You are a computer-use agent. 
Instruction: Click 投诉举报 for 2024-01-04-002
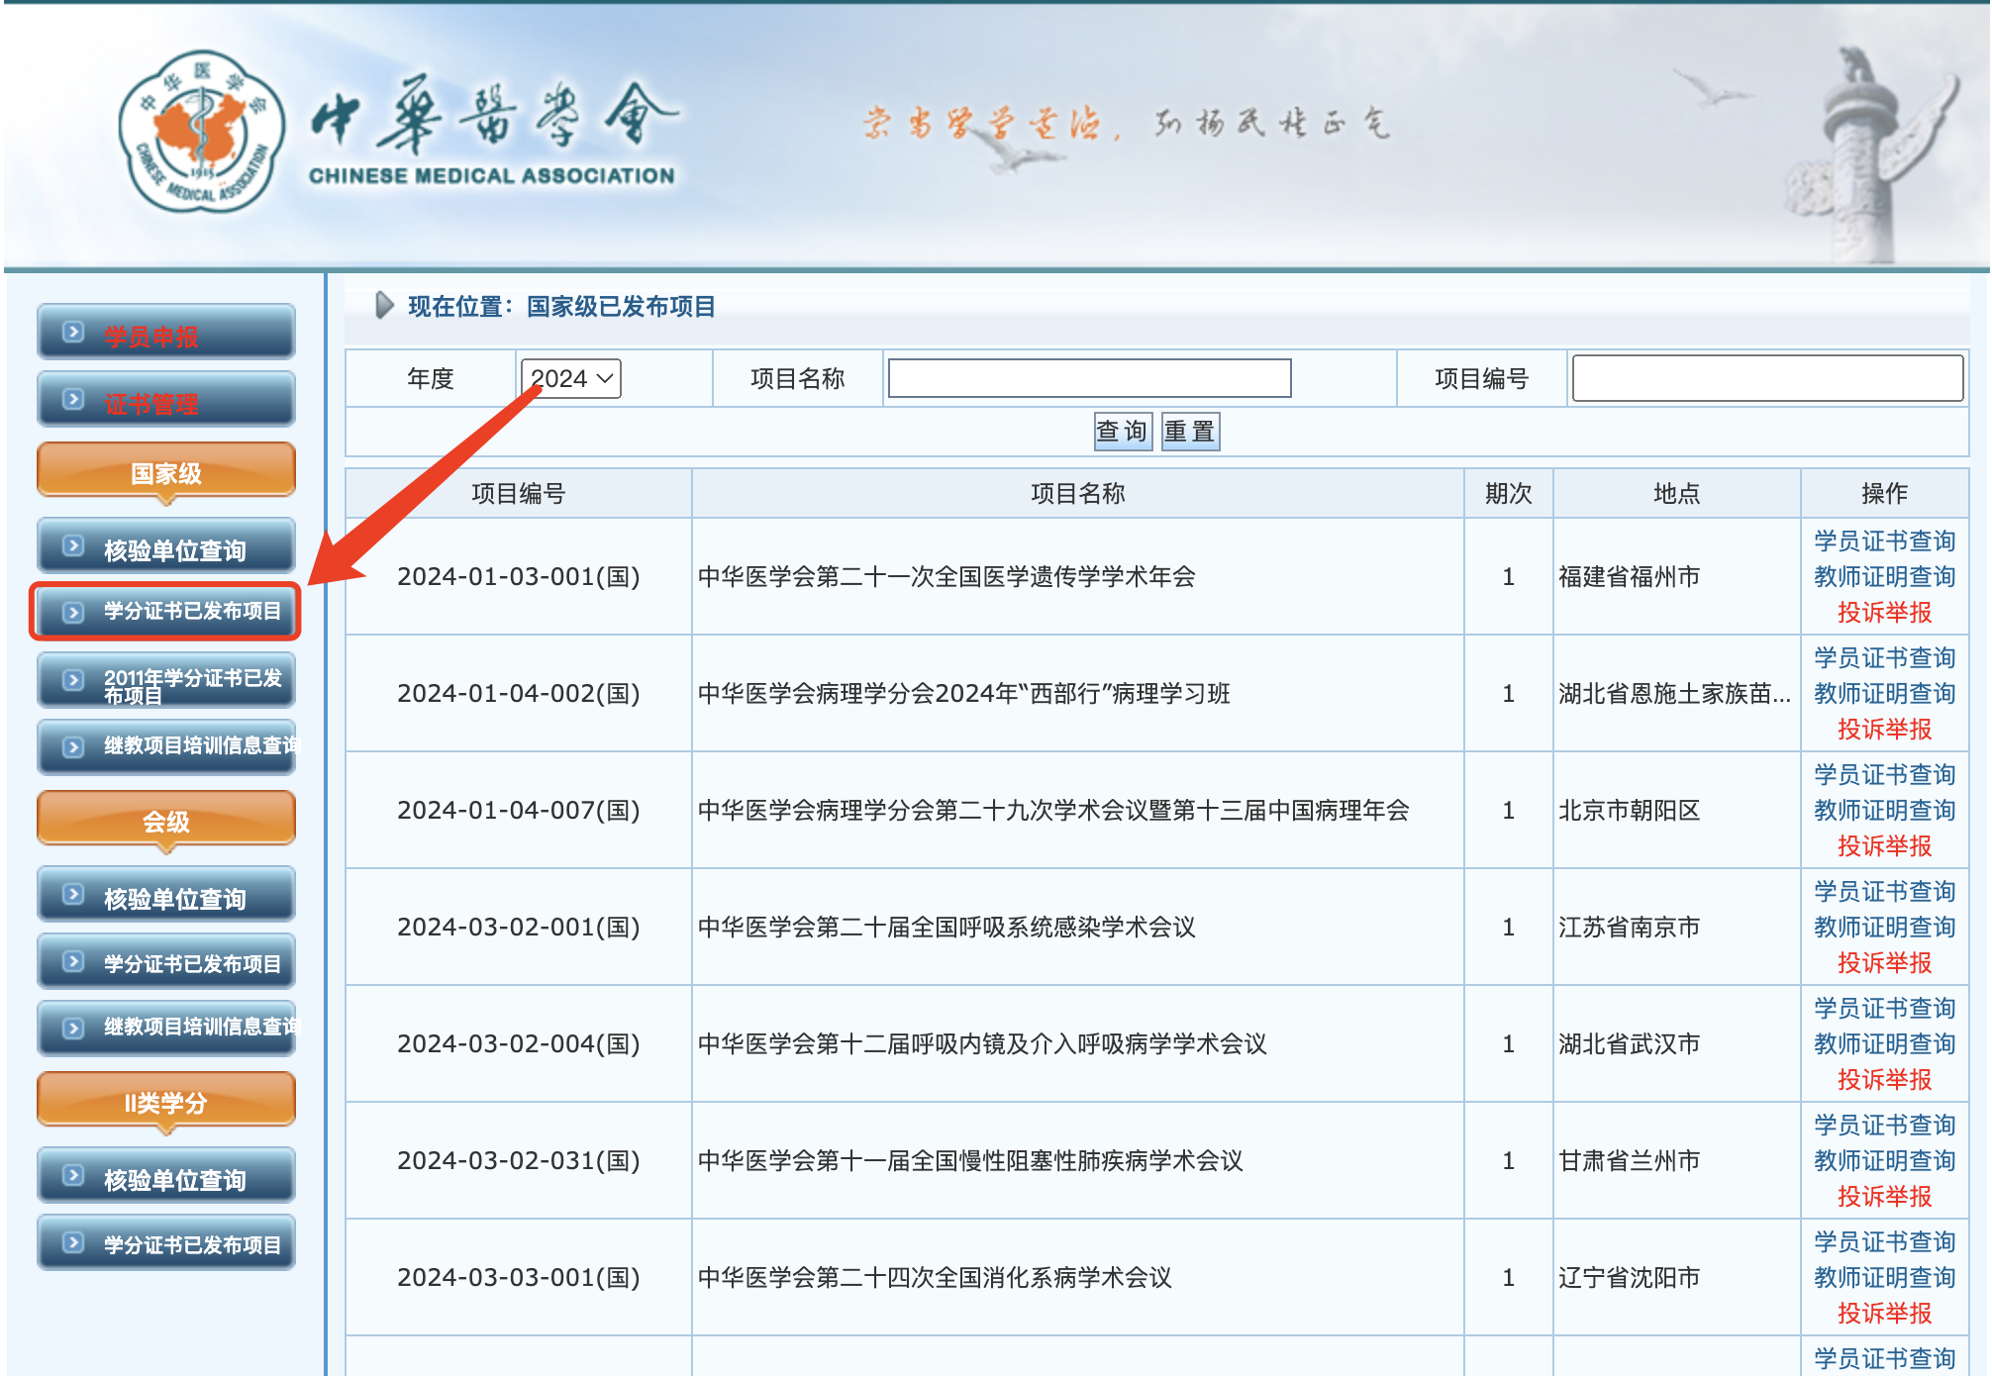(1884, 730)
